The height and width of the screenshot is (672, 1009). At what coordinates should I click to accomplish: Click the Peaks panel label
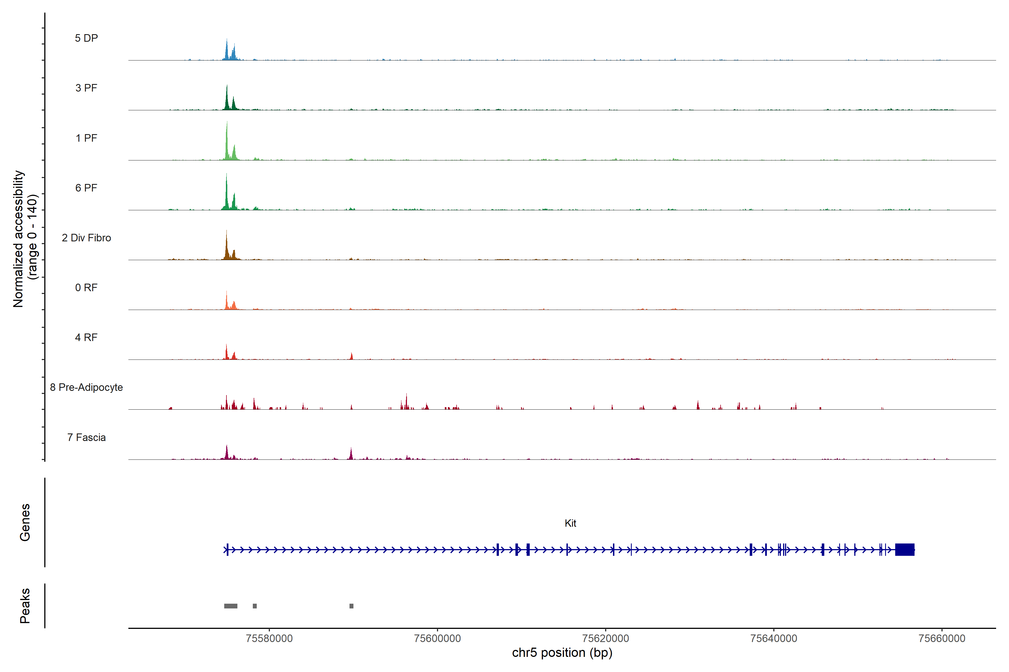(x=25, y=606)
